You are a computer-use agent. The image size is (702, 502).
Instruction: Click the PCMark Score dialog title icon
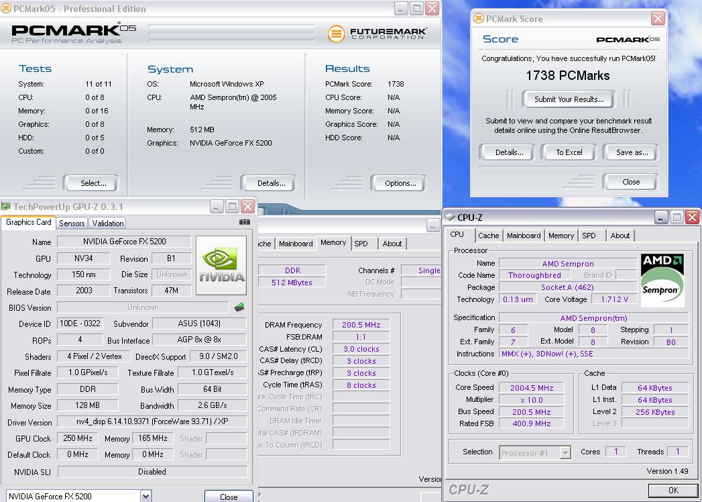tap(479, 18)
